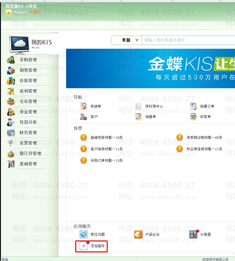
Task: Click the 价格管理 sidebar icon
Action: [x=11, y=81]
